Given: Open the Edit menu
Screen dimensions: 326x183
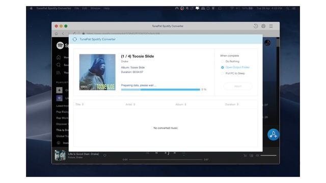Looking at the screenshot, I should [85, 8].
